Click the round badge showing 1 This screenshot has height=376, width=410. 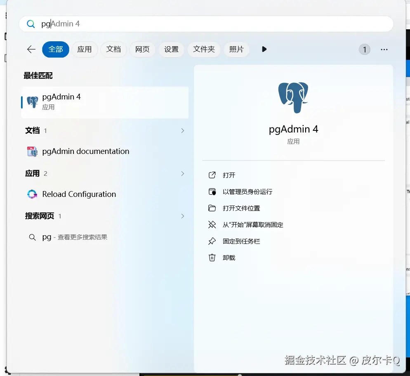pyautogui.click(x=364, y=50)
